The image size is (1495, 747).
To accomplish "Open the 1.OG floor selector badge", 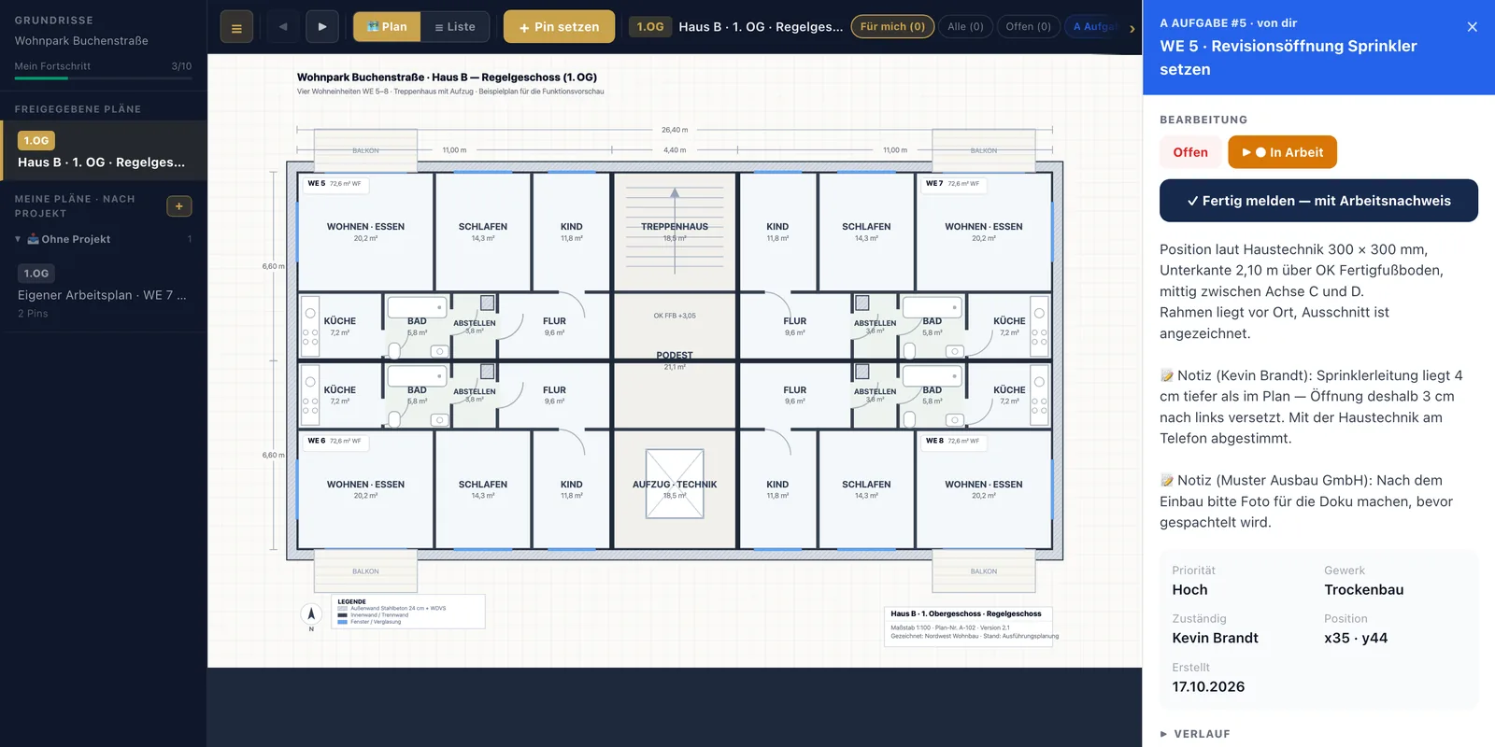I will pyautogui.click(x=650, y=27).
